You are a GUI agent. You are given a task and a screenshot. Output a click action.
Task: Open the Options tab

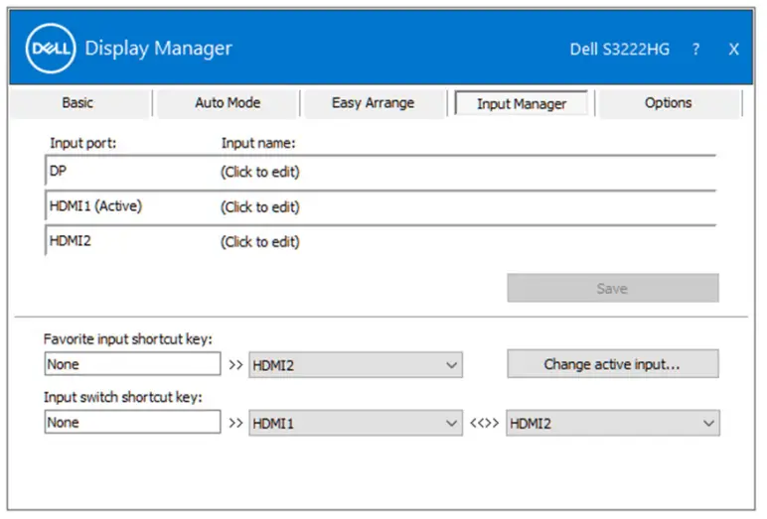coord(668,103)
